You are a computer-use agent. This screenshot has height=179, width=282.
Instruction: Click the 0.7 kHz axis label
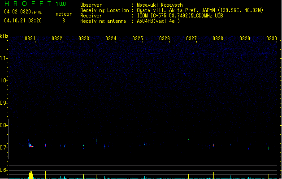point(4,148)
